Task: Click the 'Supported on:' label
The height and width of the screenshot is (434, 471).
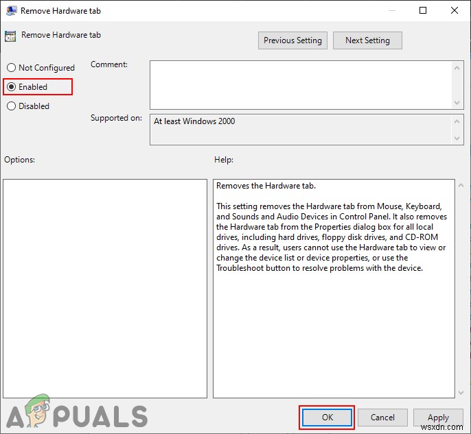Action: point(116,118)
